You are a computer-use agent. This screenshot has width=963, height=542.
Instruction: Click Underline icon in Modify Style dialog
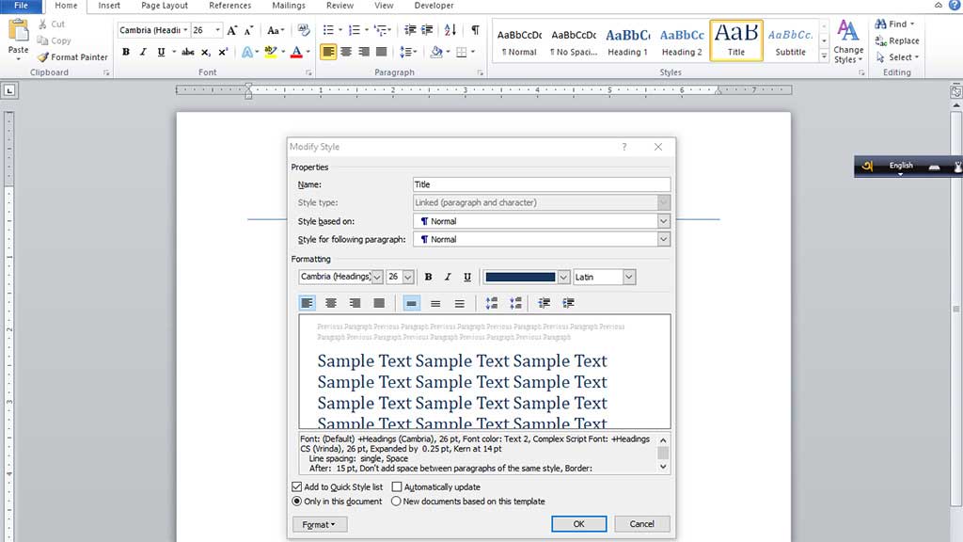(x=467, y=278)
